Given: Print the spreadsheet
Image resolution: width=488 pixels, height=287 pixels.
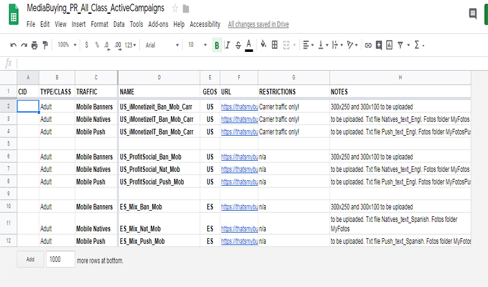Looking at the screenshot, I should [x=34, y=46].
